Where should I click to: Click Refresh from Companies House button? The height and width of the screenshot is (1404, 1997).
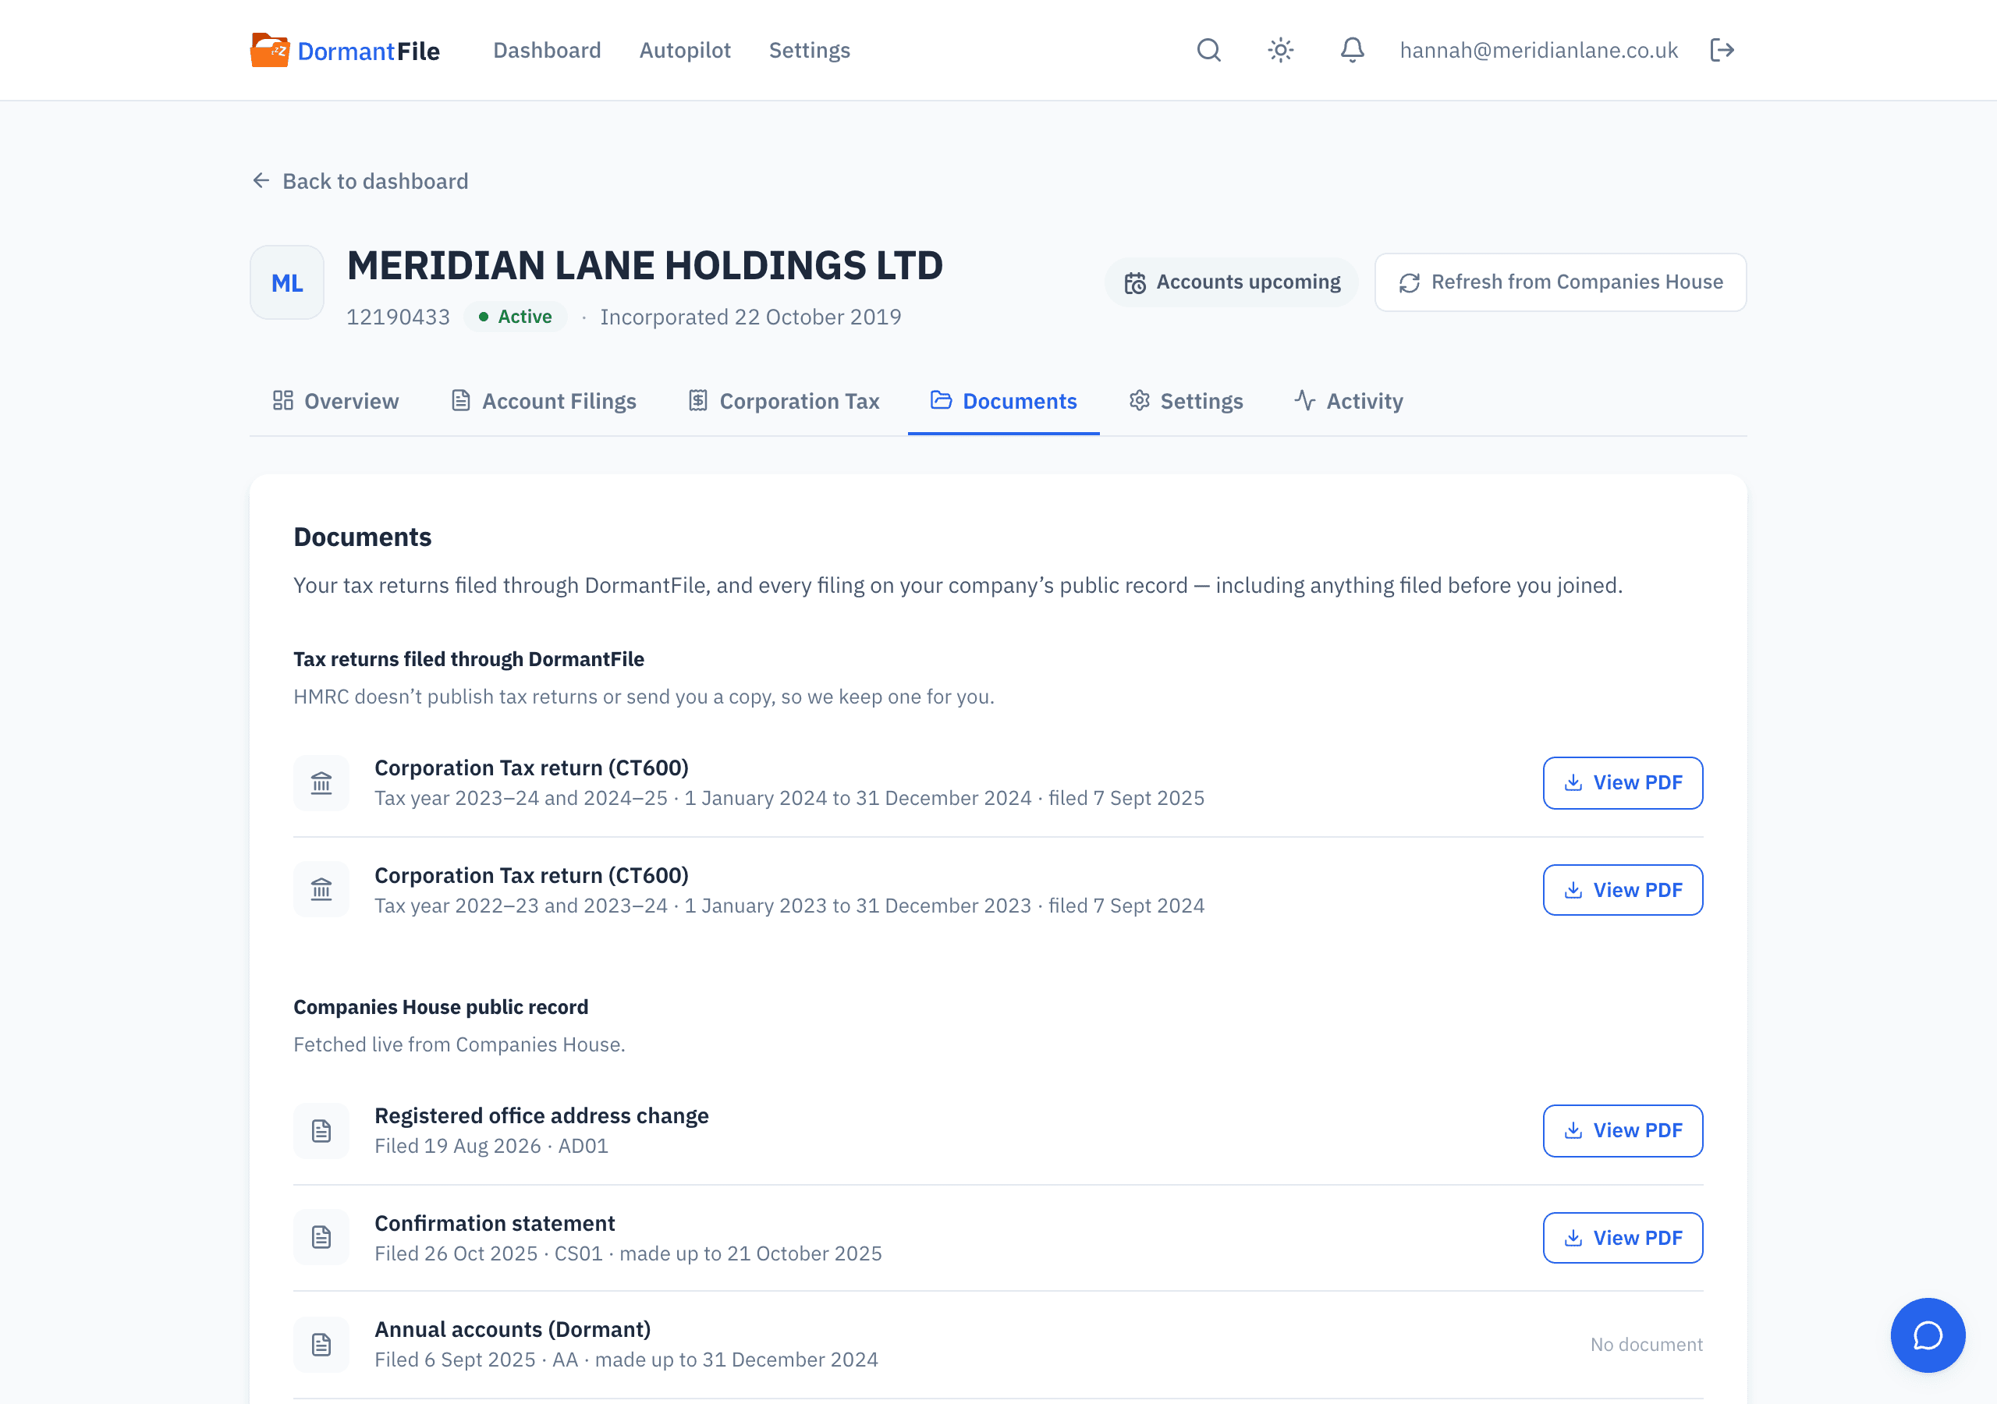coord(1560,282)
